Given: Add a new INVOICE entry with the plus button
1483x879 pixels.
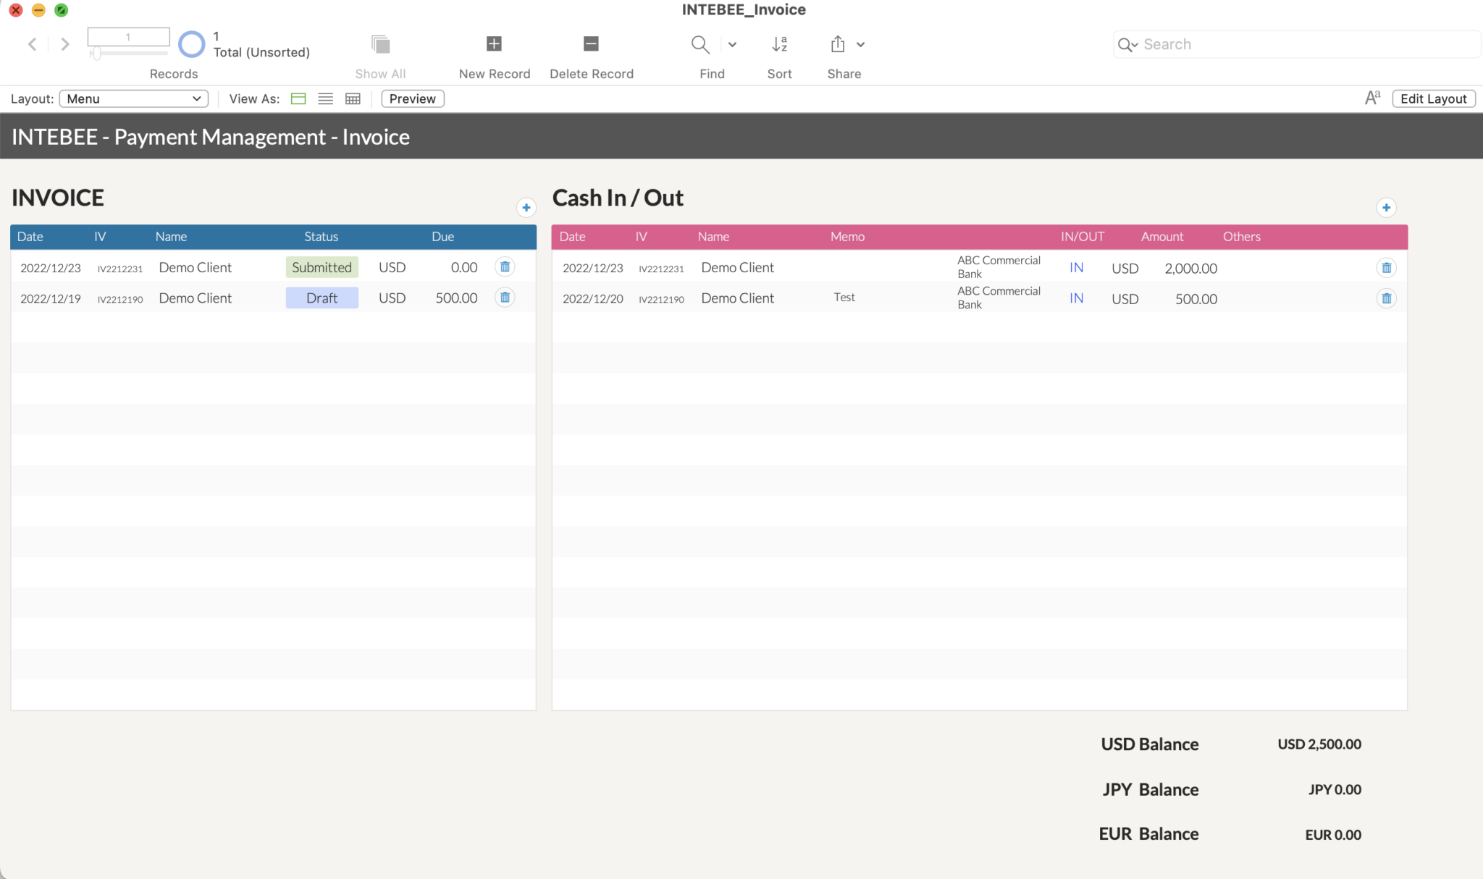Looking at the screenshot, I should point(526,208).
